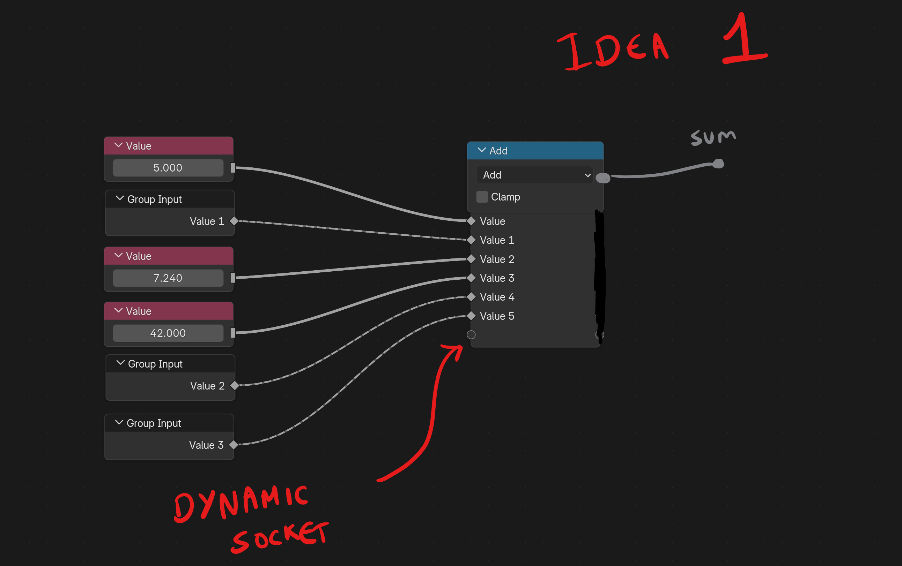902x566 pixels.
Task: Select the Value 4 label on Add node
Action: tap(497, 297)
